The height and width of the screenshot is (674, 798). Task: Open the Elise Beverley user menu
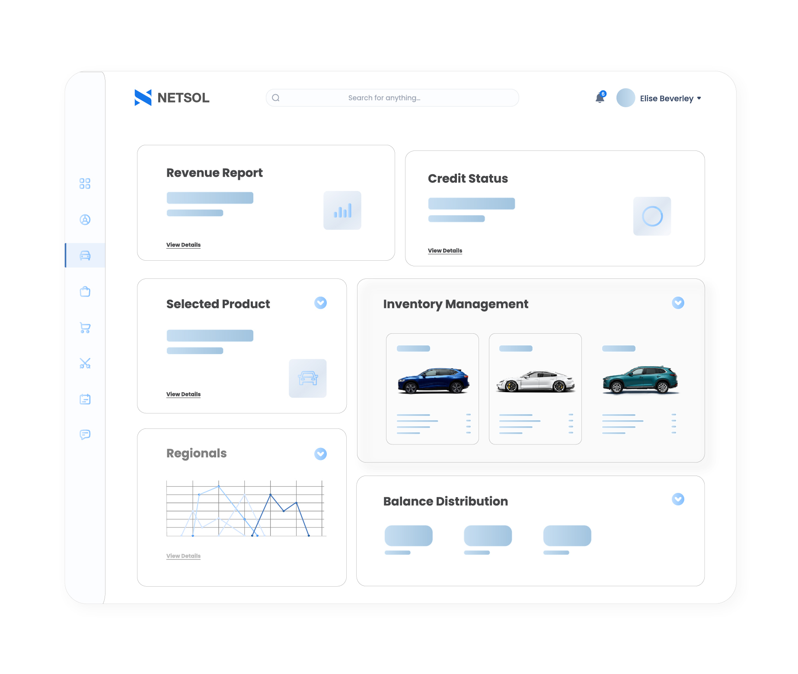670,99
